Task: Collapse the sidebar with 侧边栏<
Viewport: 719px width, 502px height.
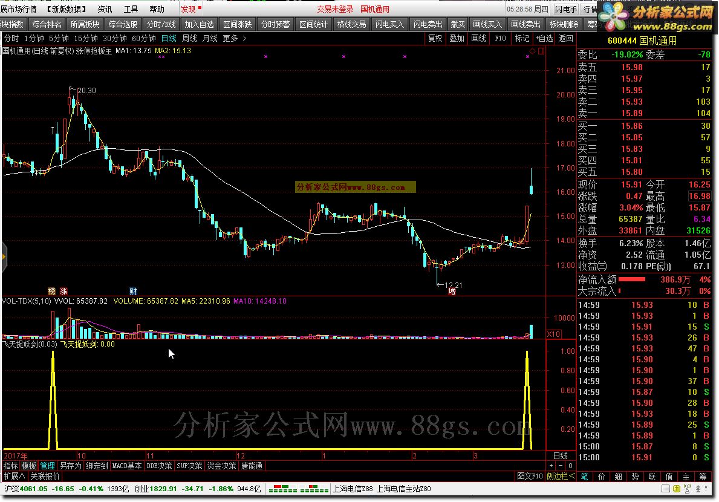Action: pos(561,477)
